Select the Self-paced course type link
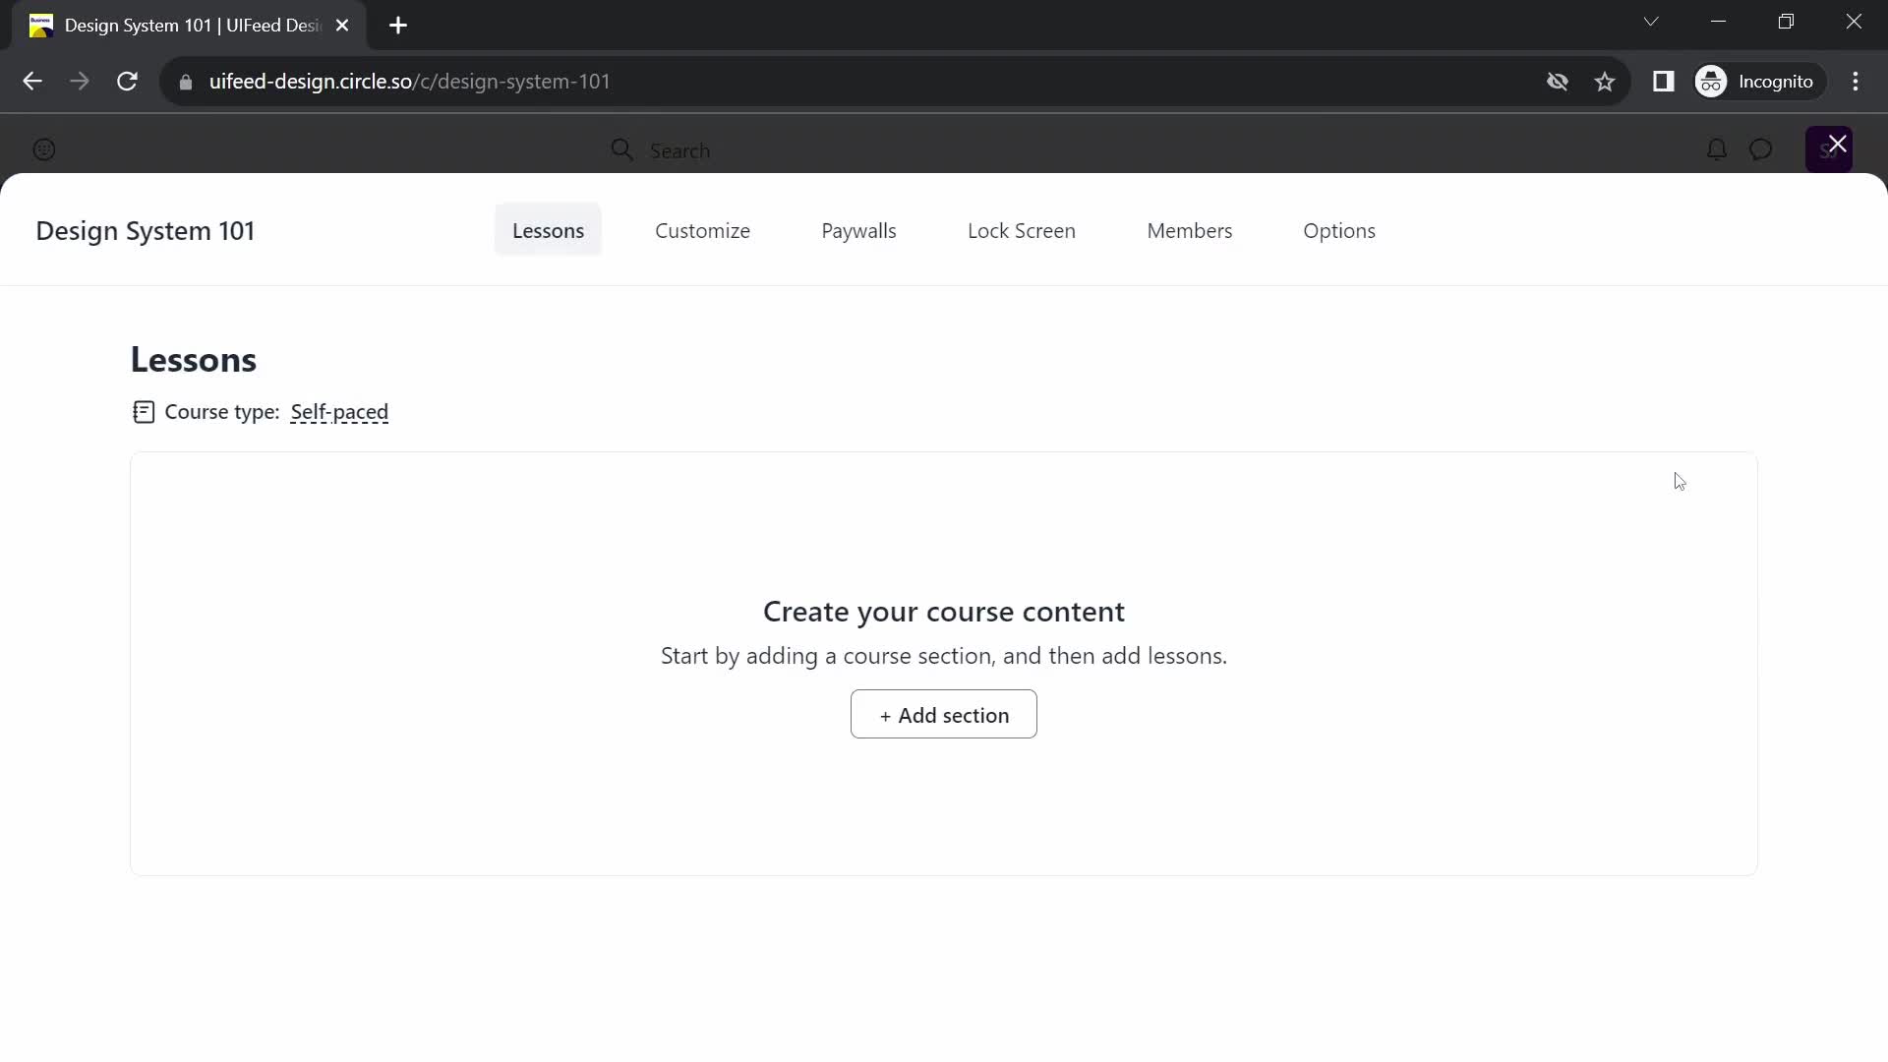This screenshot has height=1062, width=1888. tap(339, 411)
